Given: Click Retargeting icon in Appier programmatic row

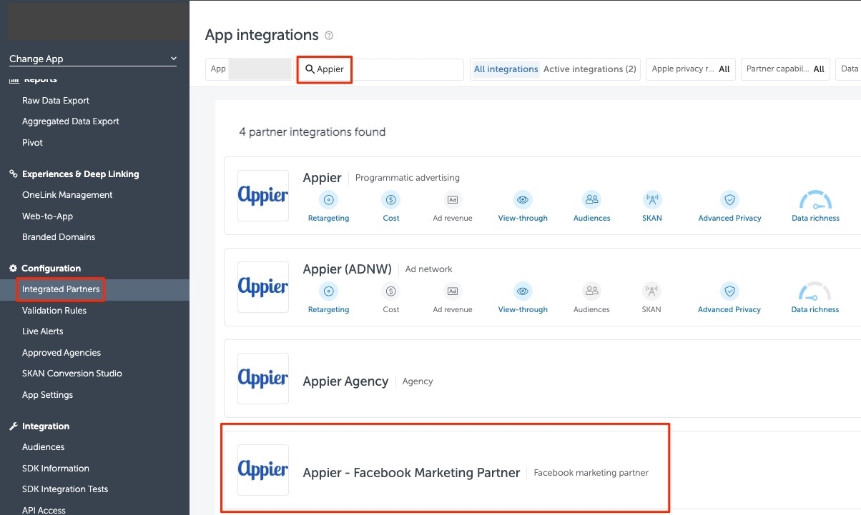Looking at the screenshot, I should 328,200.
